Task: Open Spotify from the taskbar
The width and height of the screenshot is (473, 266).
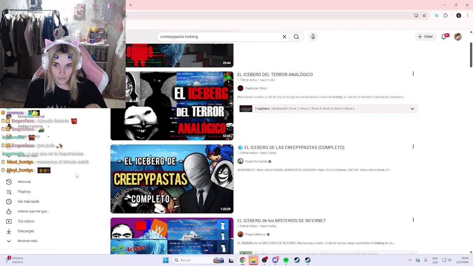Action: (286, 260)
